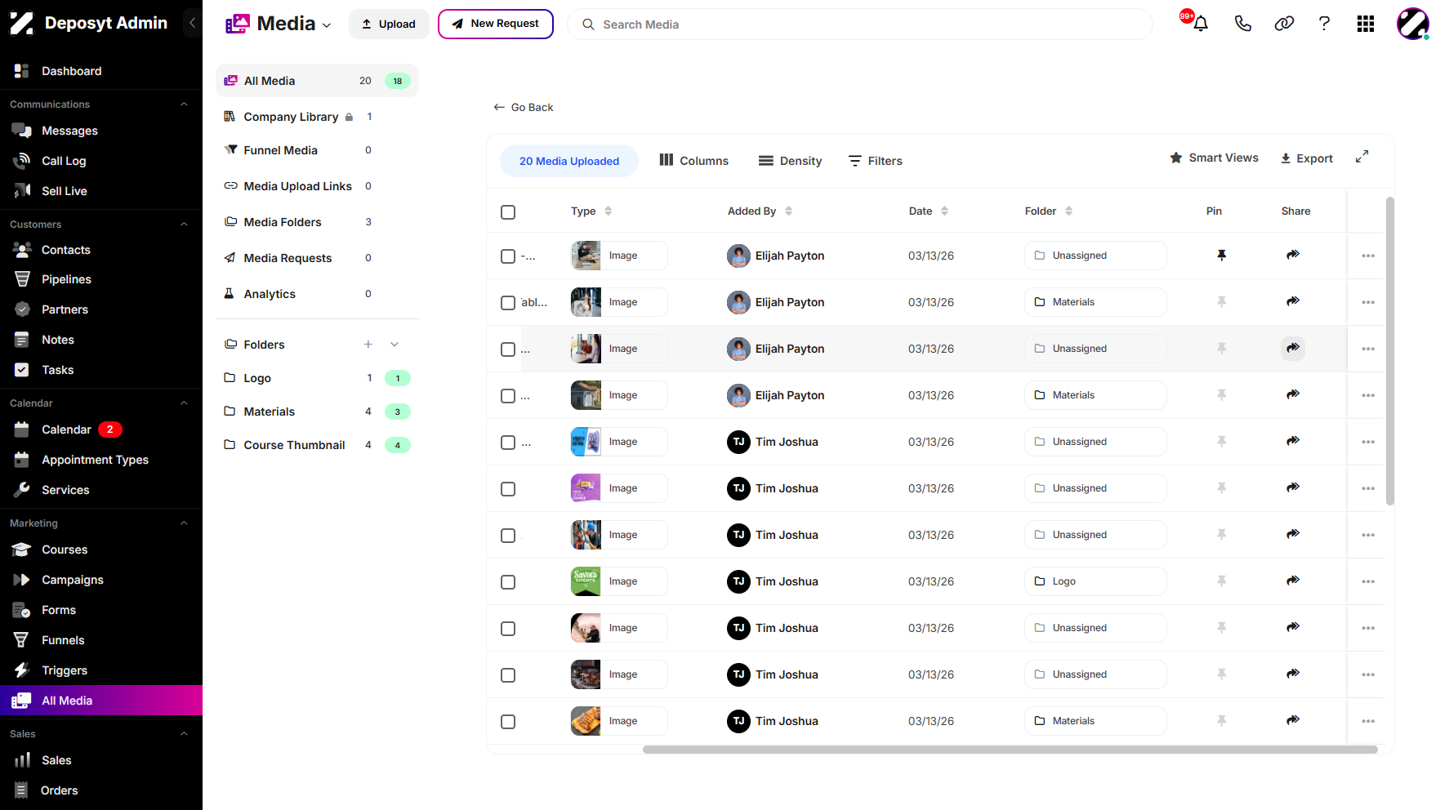Image resolution: width=1449 pixels, height=810 pixels.
Task: Pin the last Tim Joshua Materials row
Action: [x=1221, y=721]
